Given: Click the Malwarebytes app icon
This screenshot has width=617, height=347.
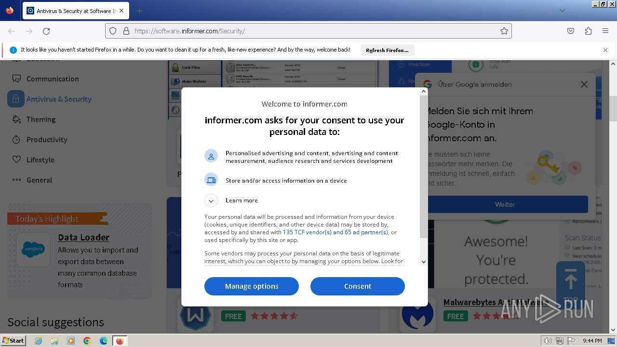Looking at the screenshot, I should pyautogui.click(x=417, y=315).
